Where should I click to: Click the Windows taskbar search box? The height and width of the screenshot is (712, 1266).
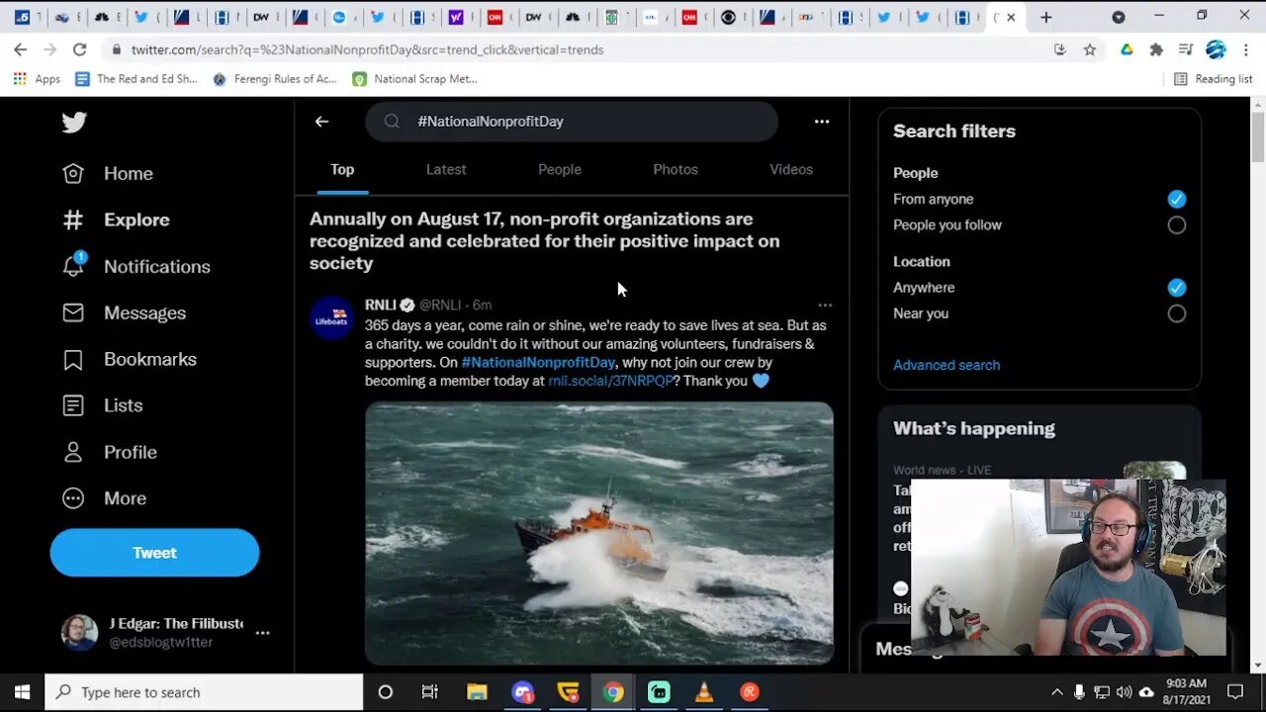click(204, 692)
